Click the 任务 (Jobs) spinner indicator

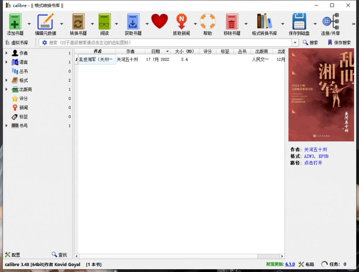(x=324, y=264)
